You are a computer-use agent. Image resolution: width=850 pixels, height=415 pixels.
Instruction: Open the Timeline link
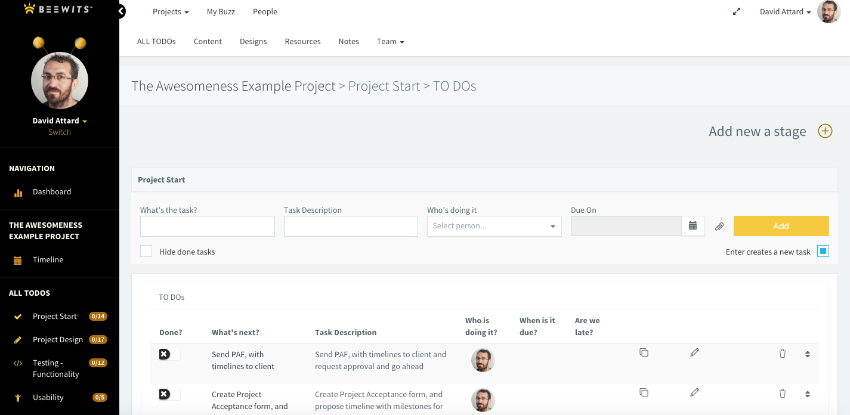(x=48, y=260)
